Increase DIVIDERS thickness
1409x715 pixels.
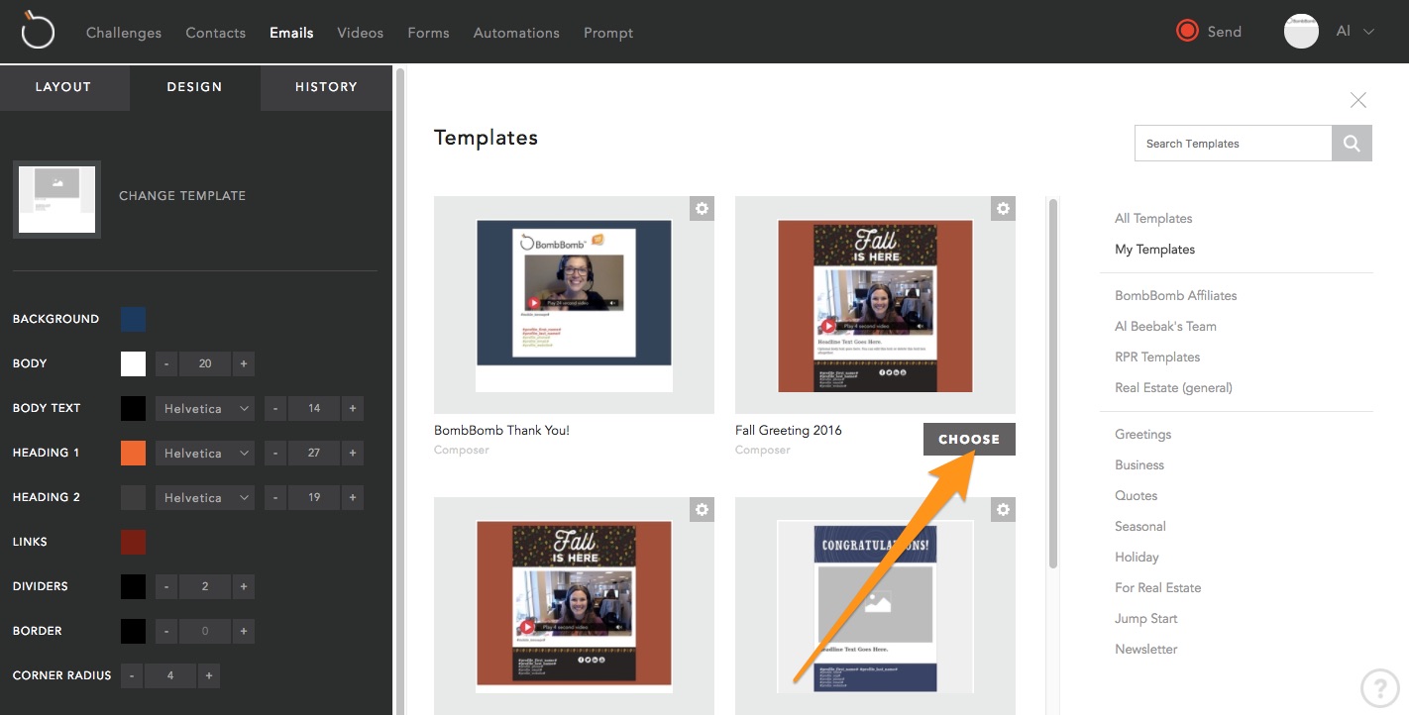click(x=243, y=586)
